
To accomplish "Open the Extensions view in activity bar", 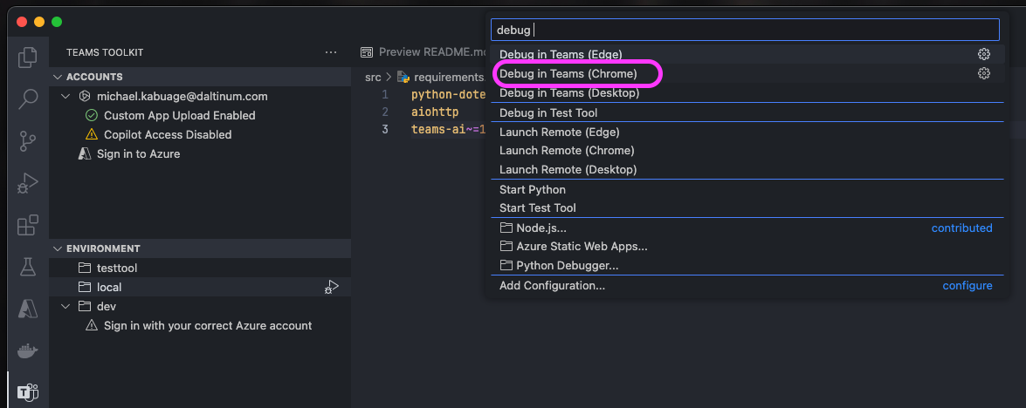I will click(x=27, y=225).
